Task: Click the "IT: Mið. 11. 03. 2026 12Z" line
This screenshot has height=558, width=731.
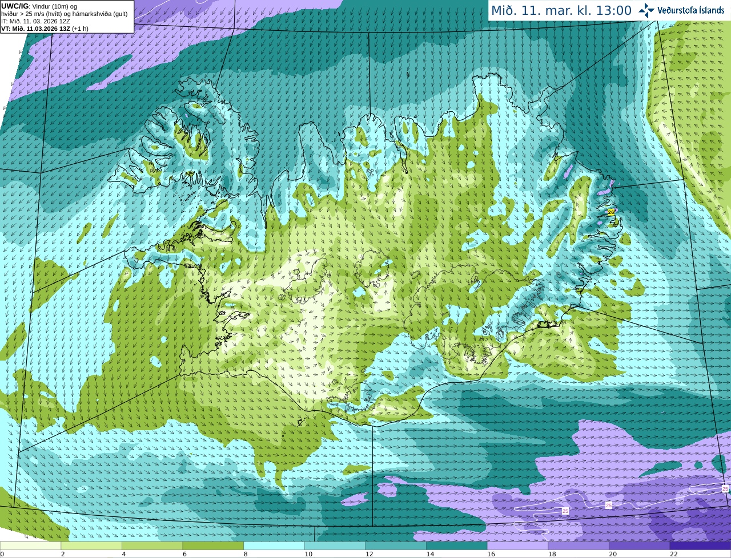Action: (35, 21)
